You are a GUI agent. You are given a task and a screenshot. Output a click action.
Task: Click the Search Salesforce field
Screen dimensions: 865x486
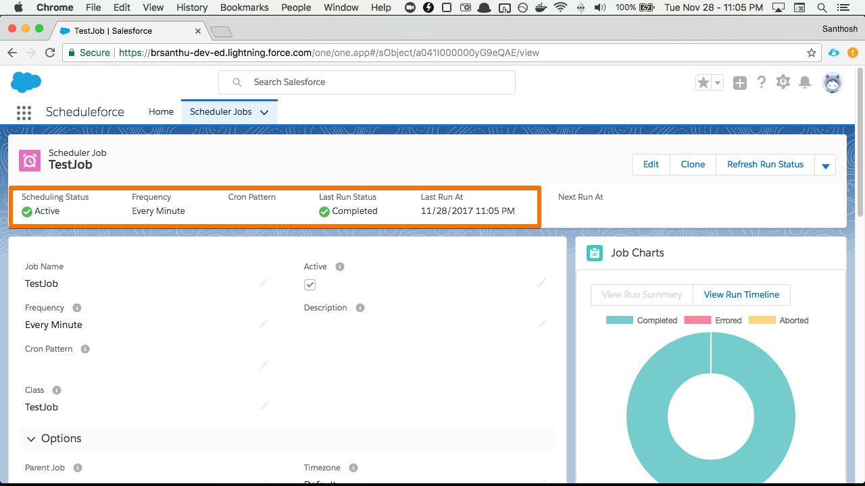(x=366, y=82)
